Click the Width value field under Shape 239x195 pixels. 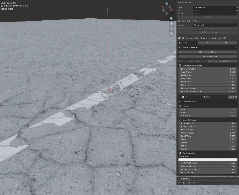[x=208, y=109]
